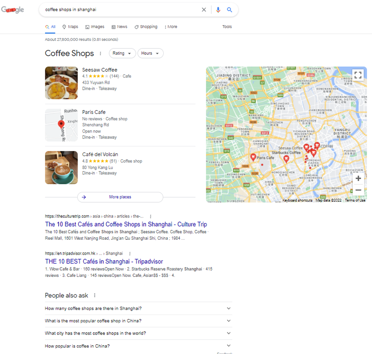Open the Rating filter dropdown

point(122,53)
